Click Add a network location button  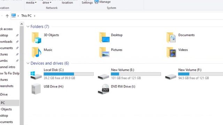click(x=67, y=2)
